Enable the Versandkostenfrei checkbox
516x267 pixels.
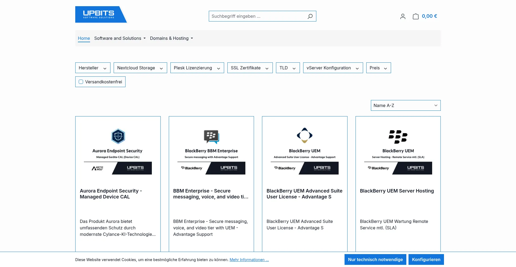pos(81,82)
